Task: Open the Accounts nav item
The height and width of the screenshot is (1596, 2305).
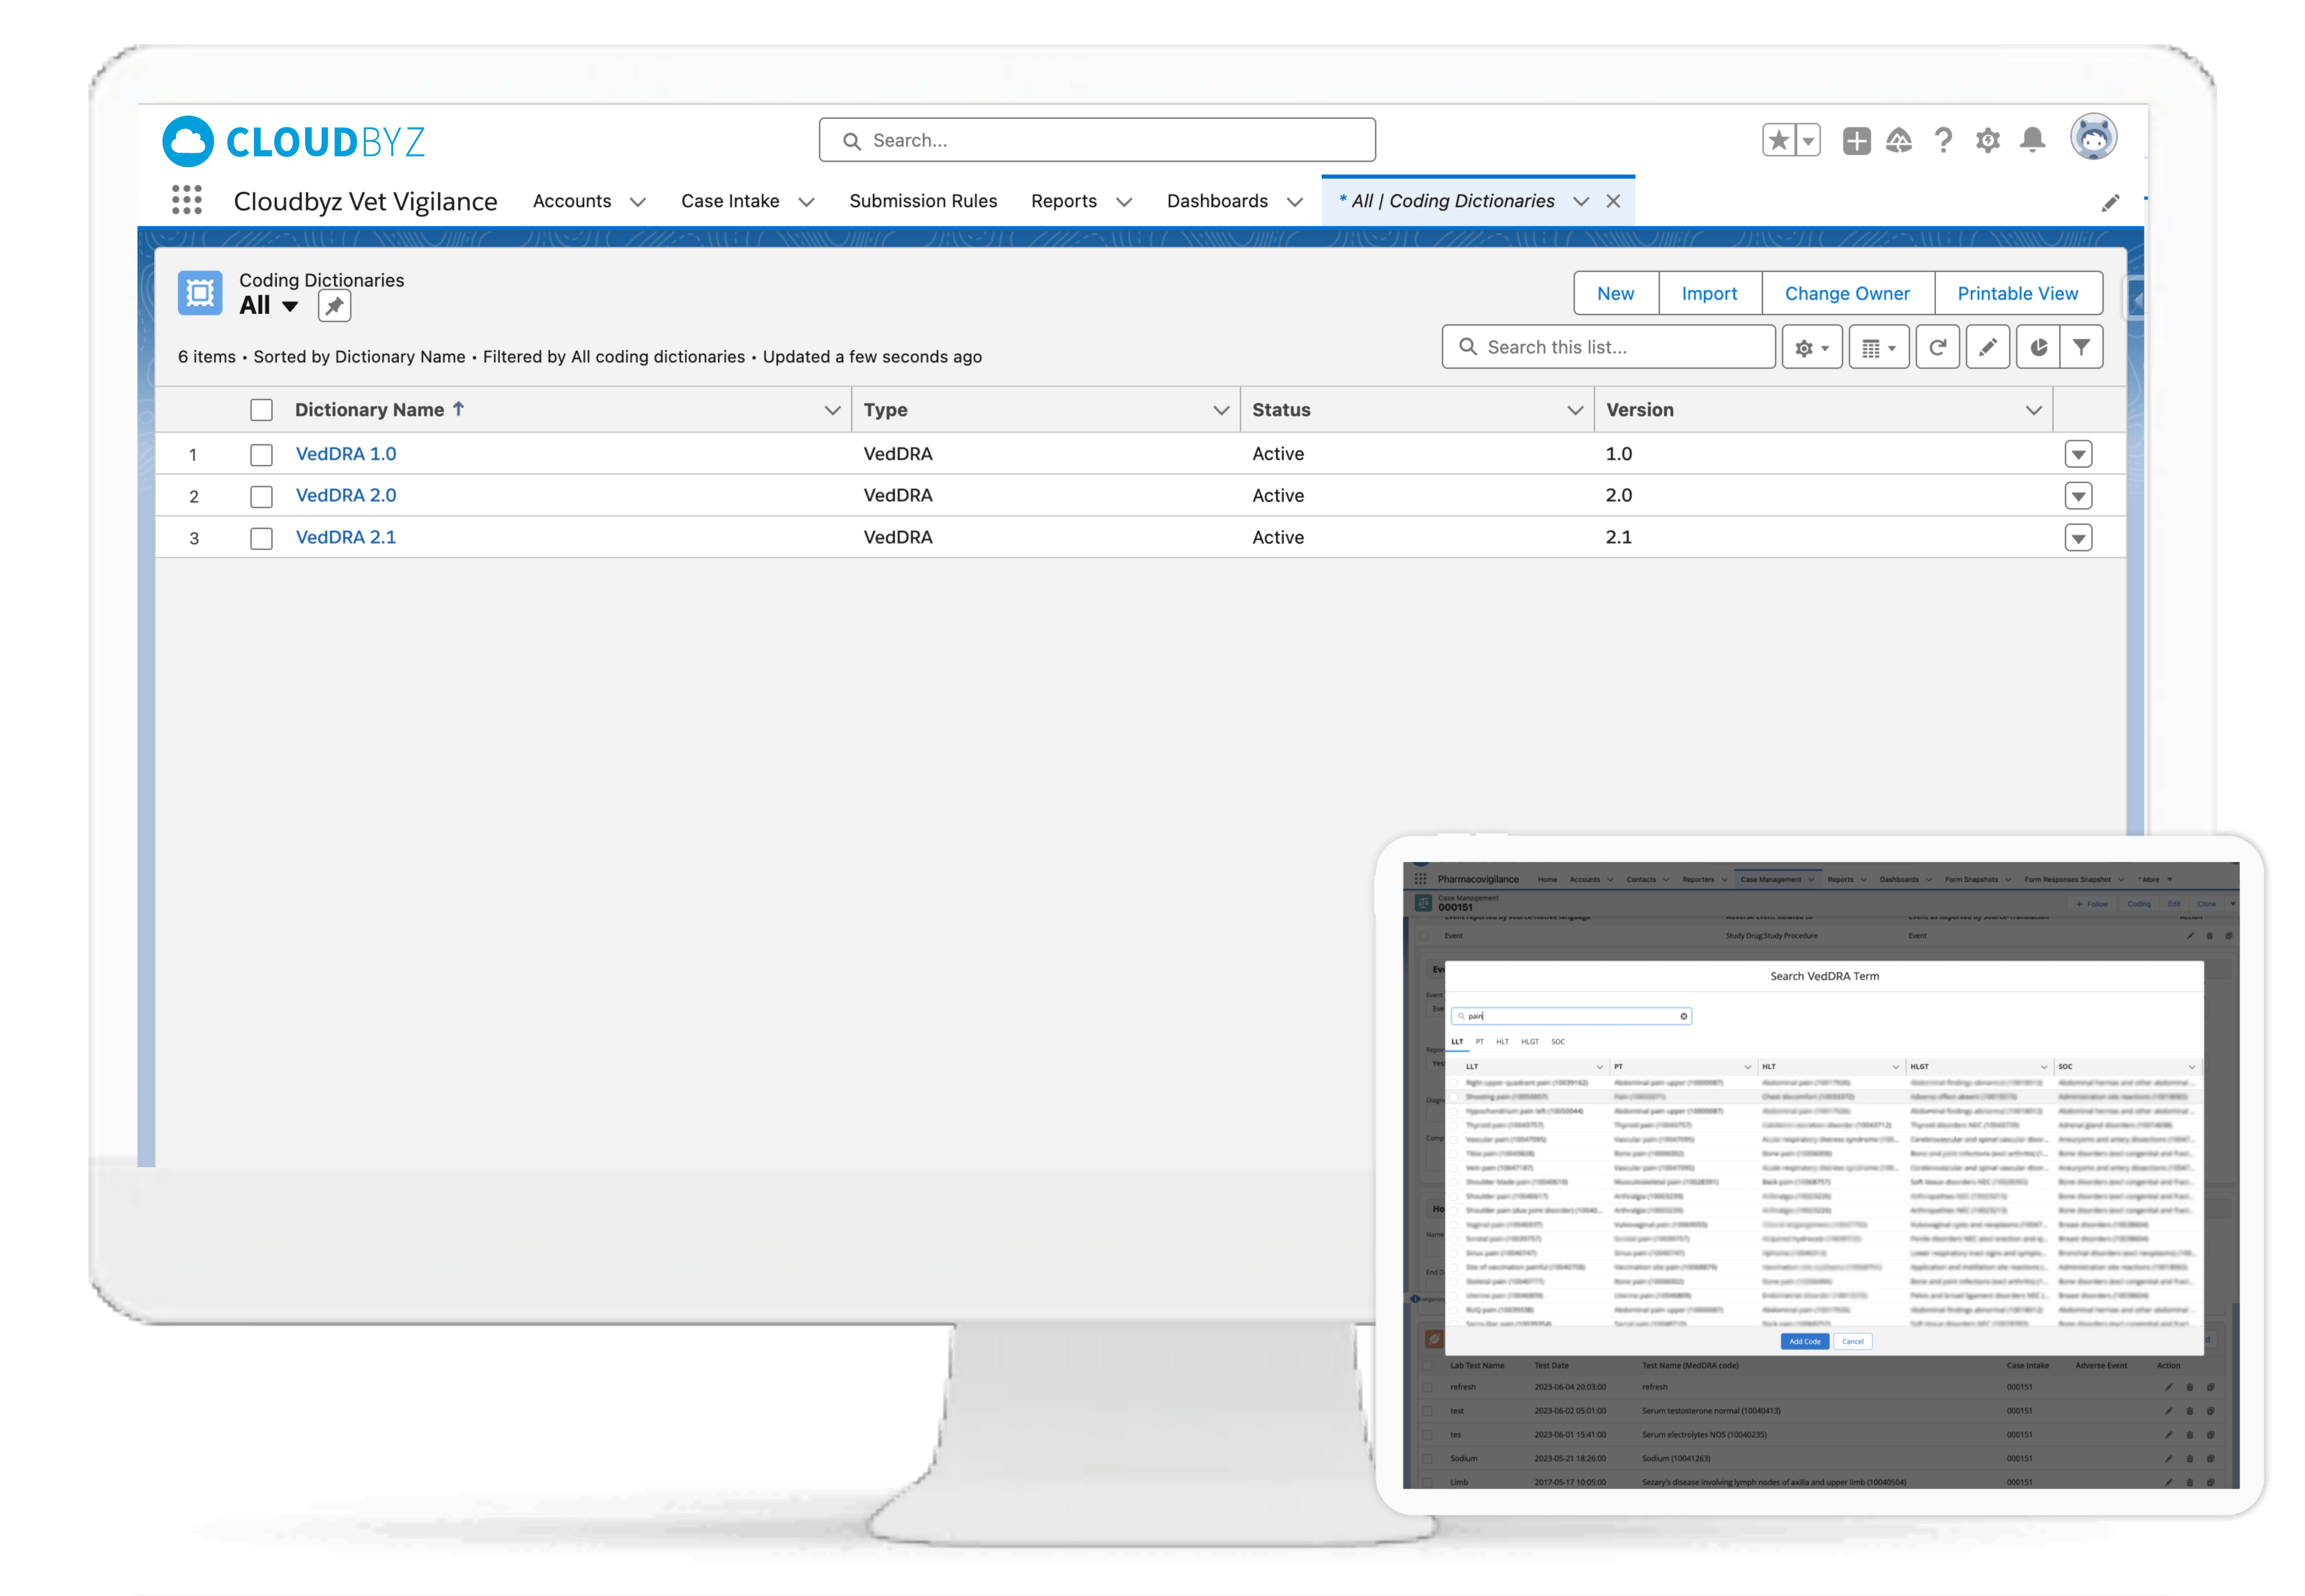Action: (x=572, y=201)
